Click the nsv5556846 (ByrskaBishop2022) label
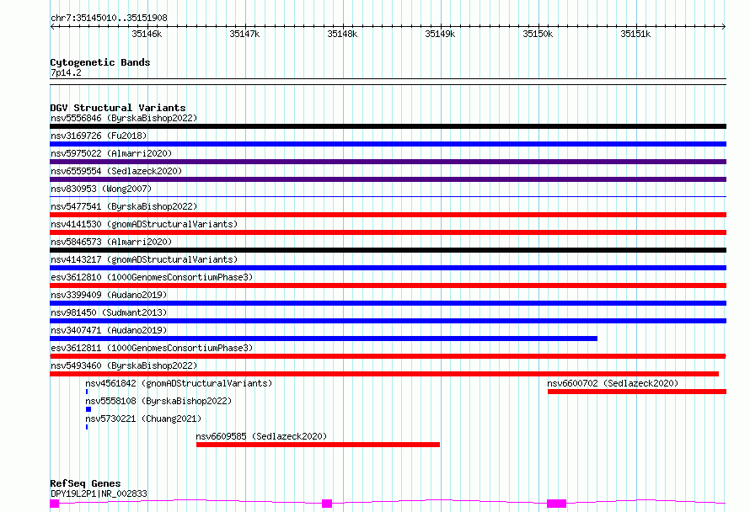This screenshot has width=750, height=512. click(124, 118)
